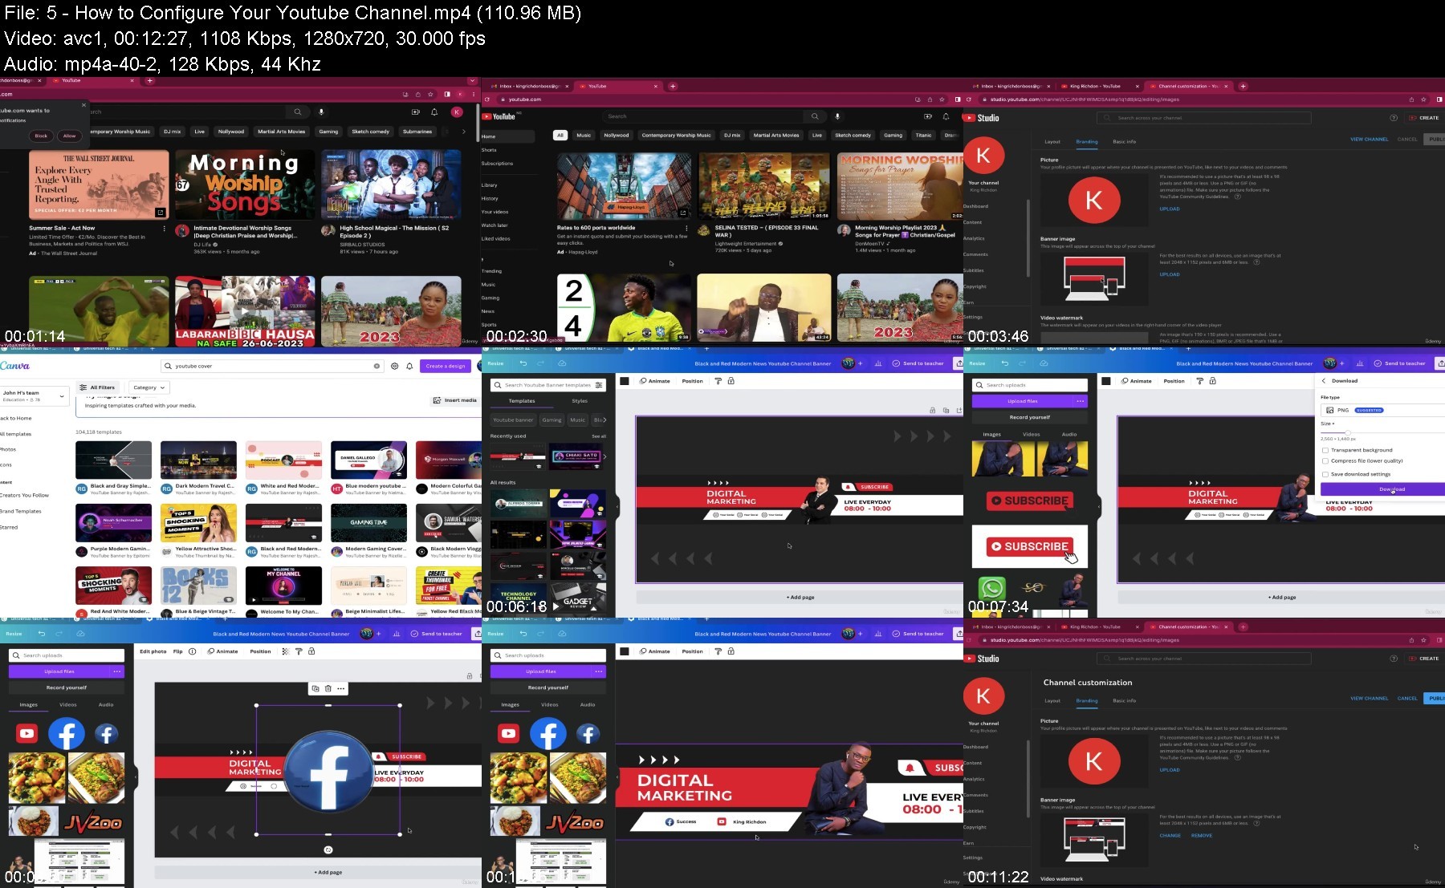Open the PNG file type dropdown
The height and width of the screenshot is (888, 1445).
1382,410
